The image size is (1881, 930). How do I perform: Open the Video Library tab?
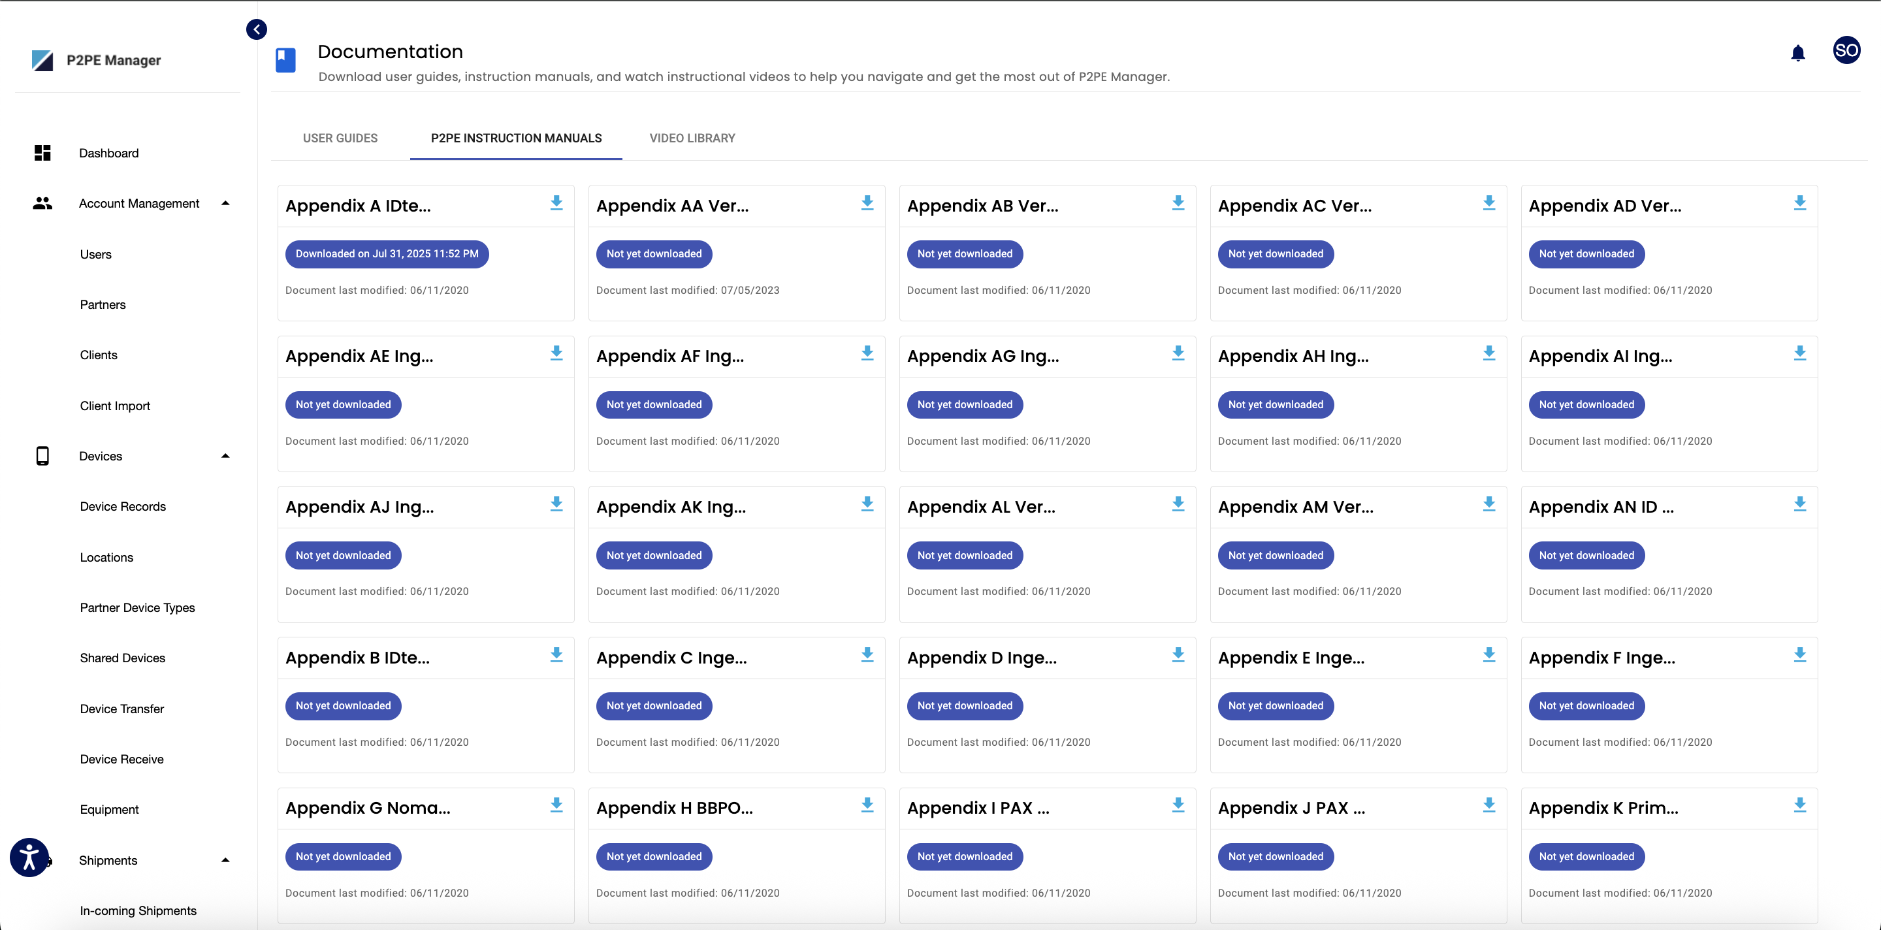coord(692,138)
